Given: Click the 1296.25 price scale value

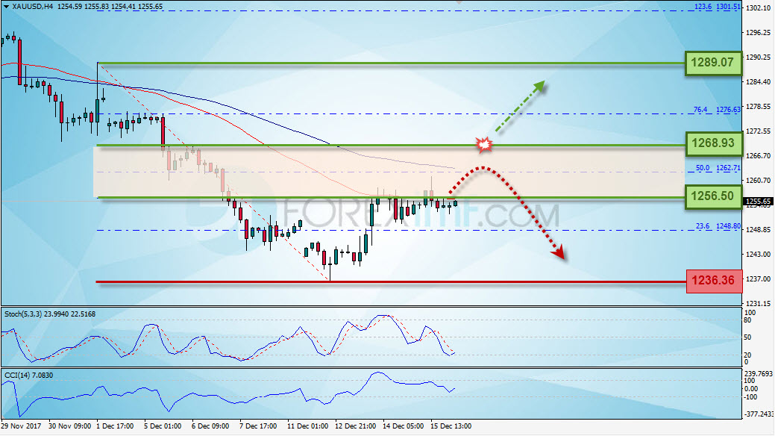Looking at the screenshot, I should pyautogui.click(x=758, y=33).
